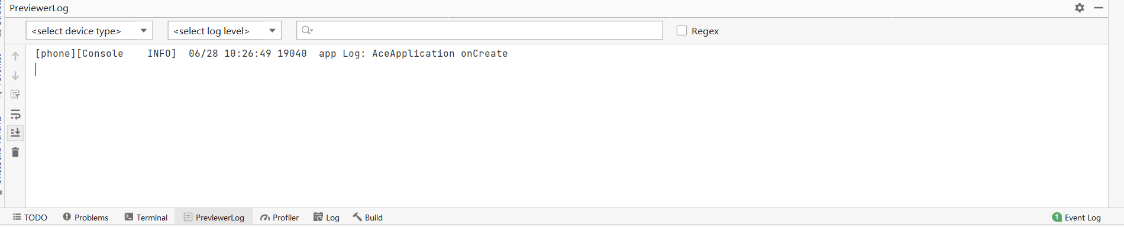This screenshot has height=227, width=1124.
Task: Click the up arrow to previous log entry
Action: (x=15, y=56)
